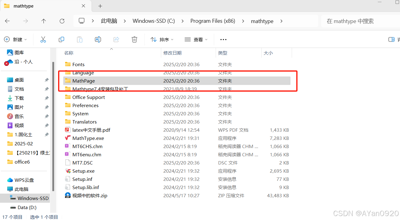Go up one folder level
Viewport: 400px width, 220px height.
[44, 21]
